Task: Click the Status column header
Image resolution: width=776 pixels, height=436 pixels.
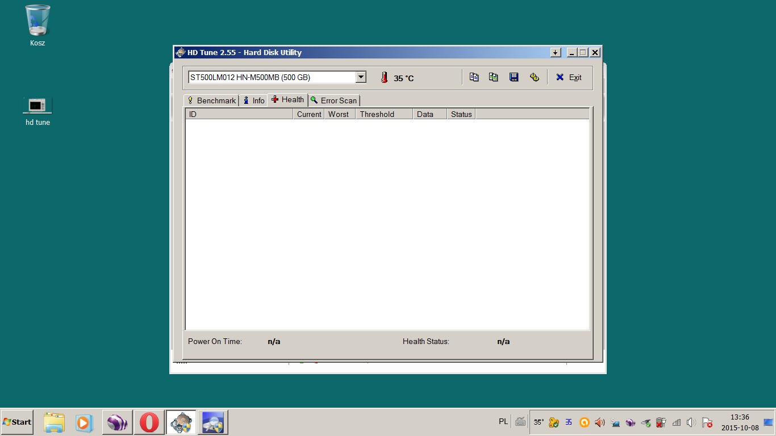Action: point(461,114)
